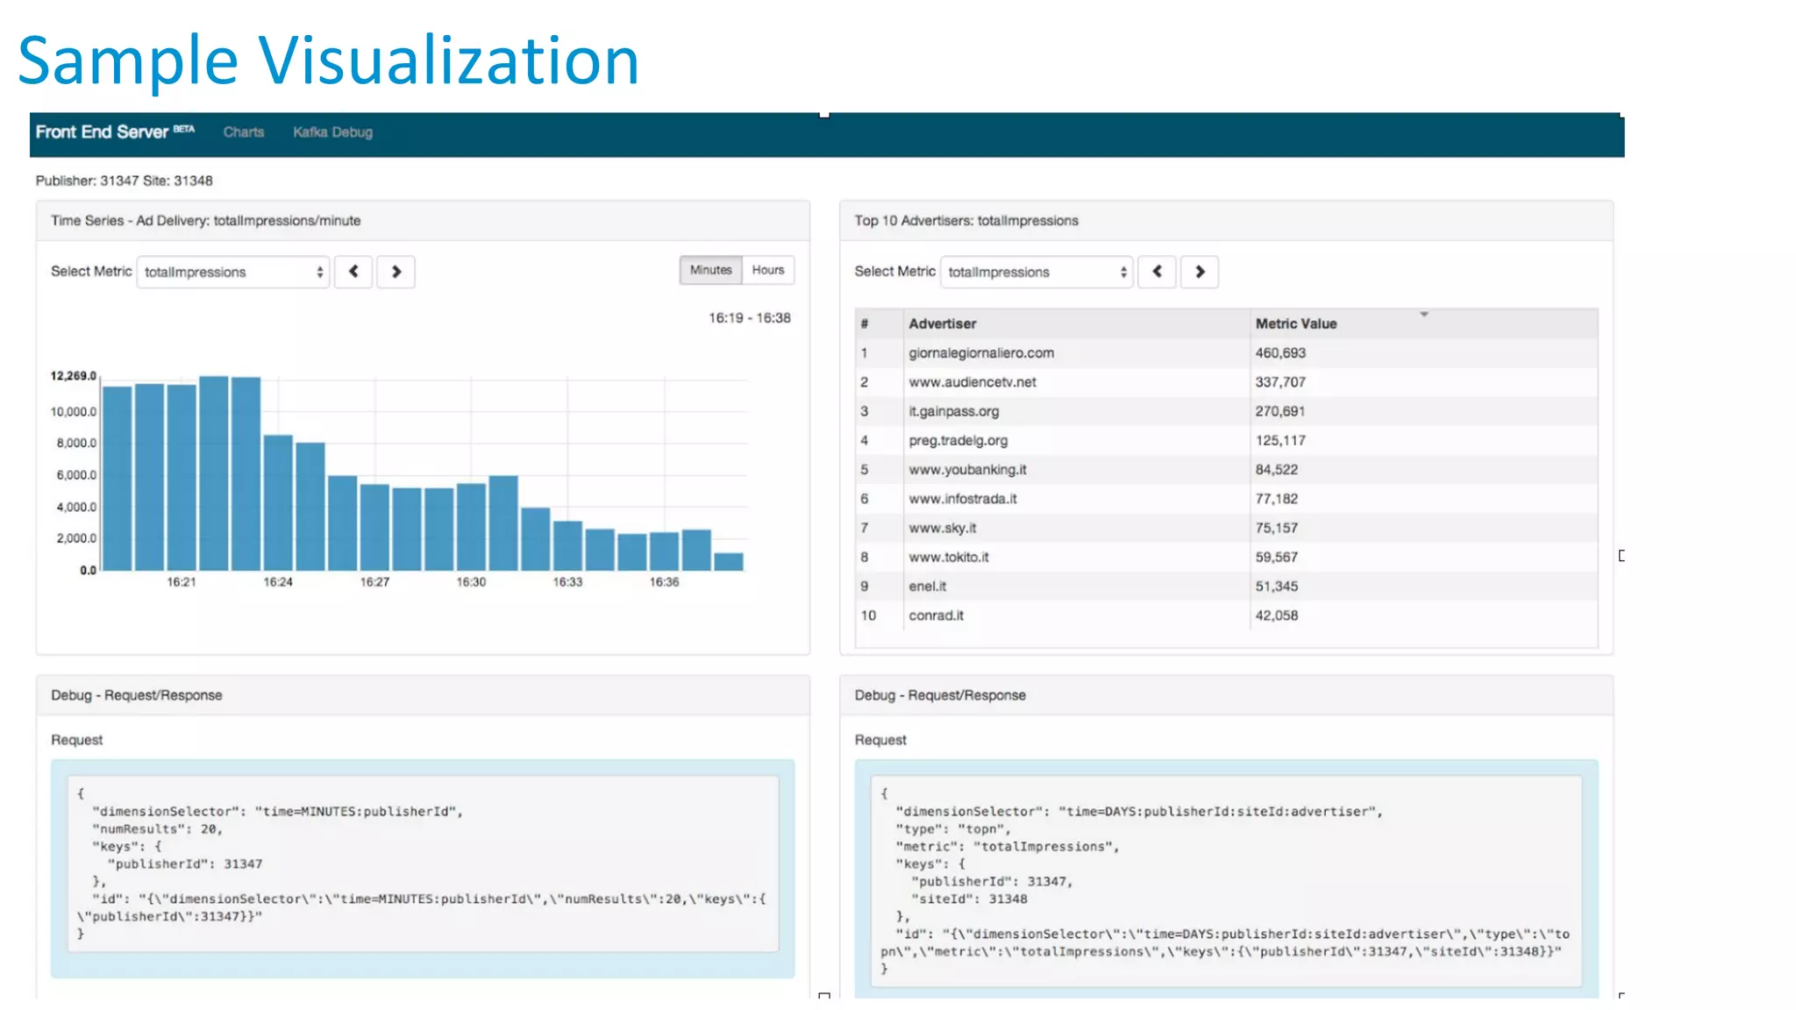Select the giornalegiornaliero.com advertiser row
This screenshot has height=1010, width=1796.
[x=981, y=353]
